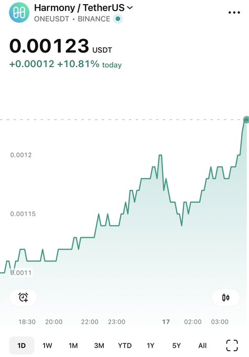Select the 1D timeframe

click(x=21, y=345)
